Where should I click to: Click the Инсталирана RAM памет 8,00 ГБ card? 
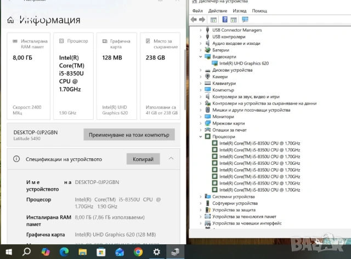tap(29, 76)
